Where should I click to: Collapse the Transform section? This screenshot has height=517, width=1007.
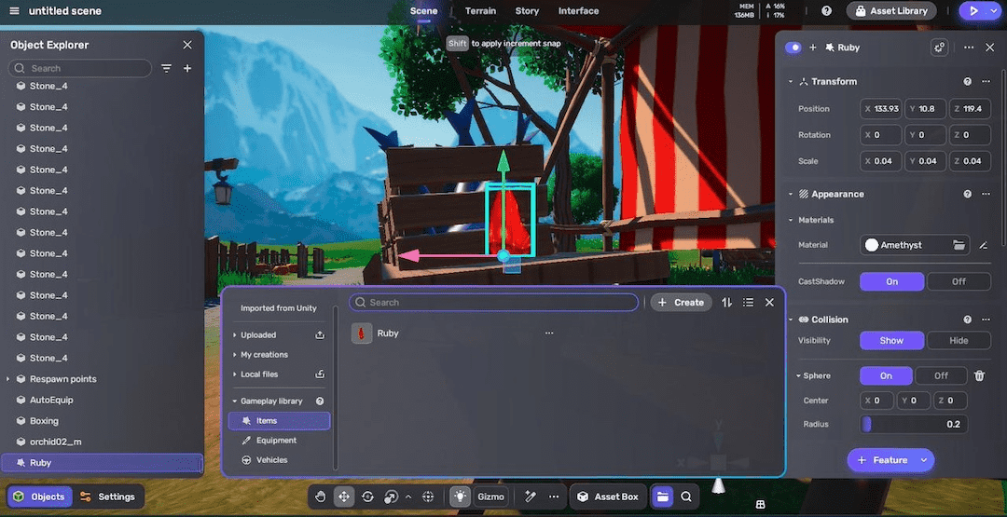(792, 82)
